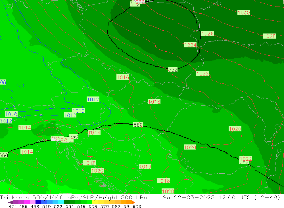
Task: Select the darkest green legend swatch
Action: tap(67, 202)
